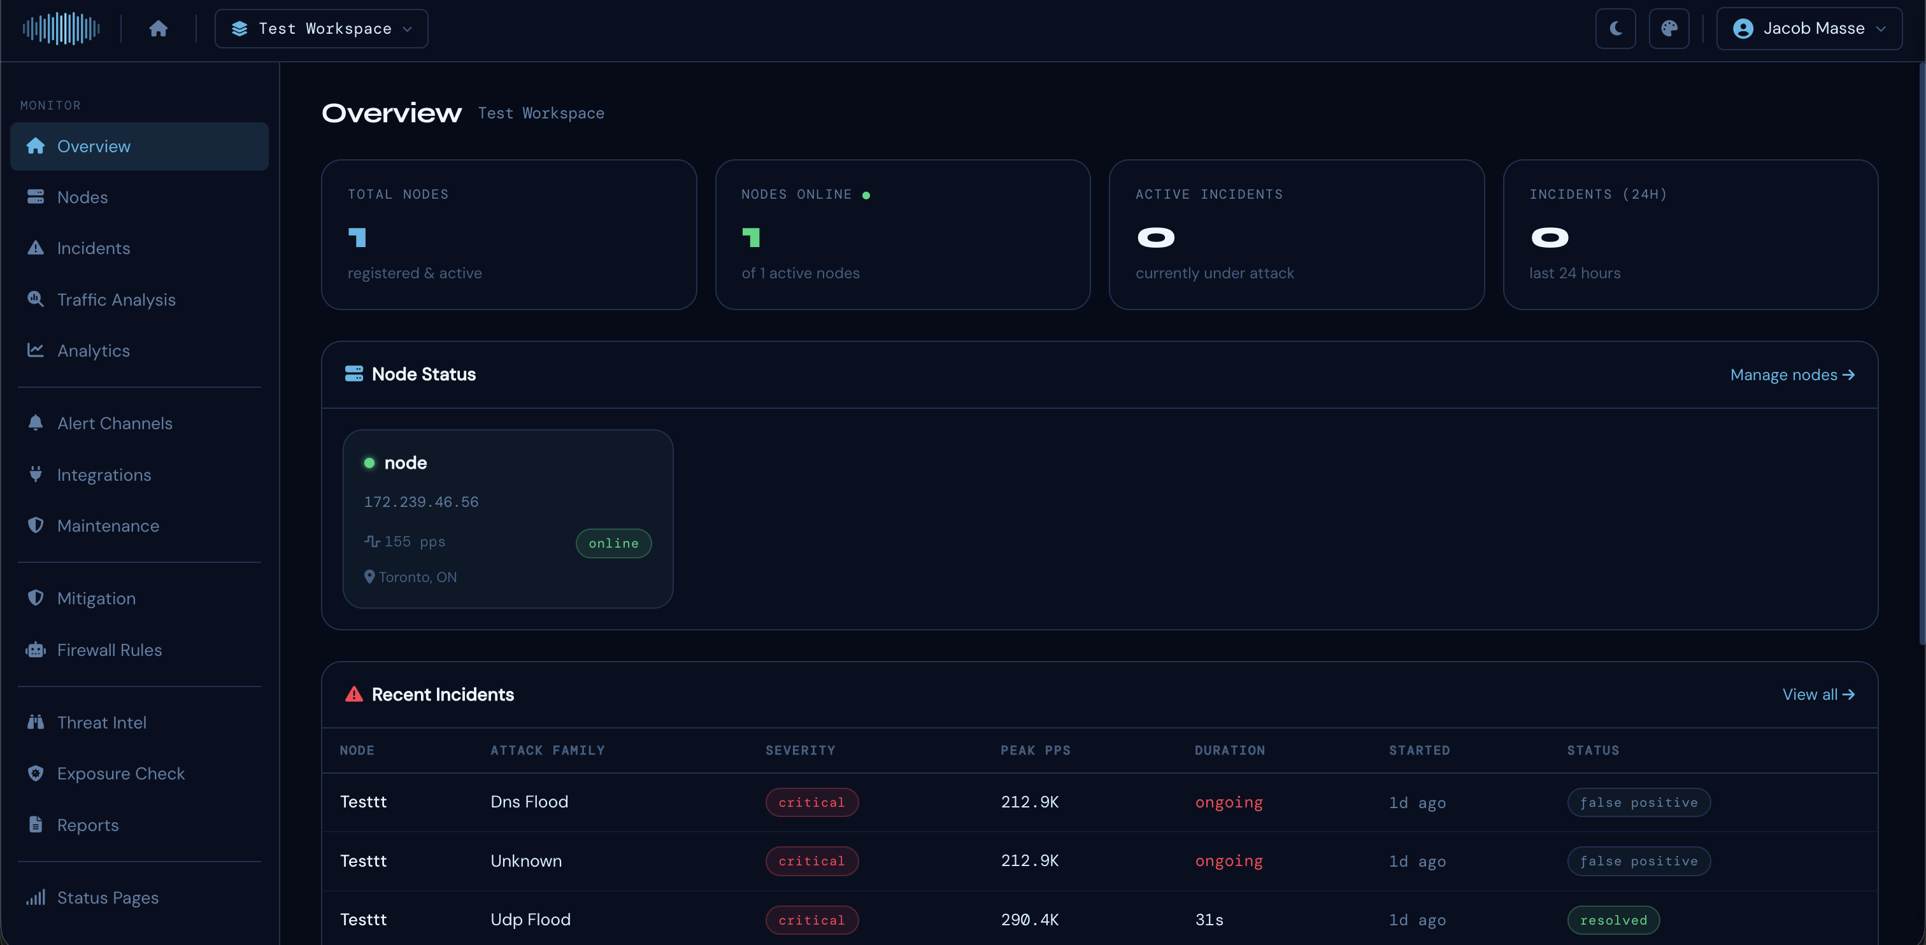This screenshot has width=1926, height=945.
Task: Click the Threat Intel binoculars icon
Action: click(x=35, y=722)
